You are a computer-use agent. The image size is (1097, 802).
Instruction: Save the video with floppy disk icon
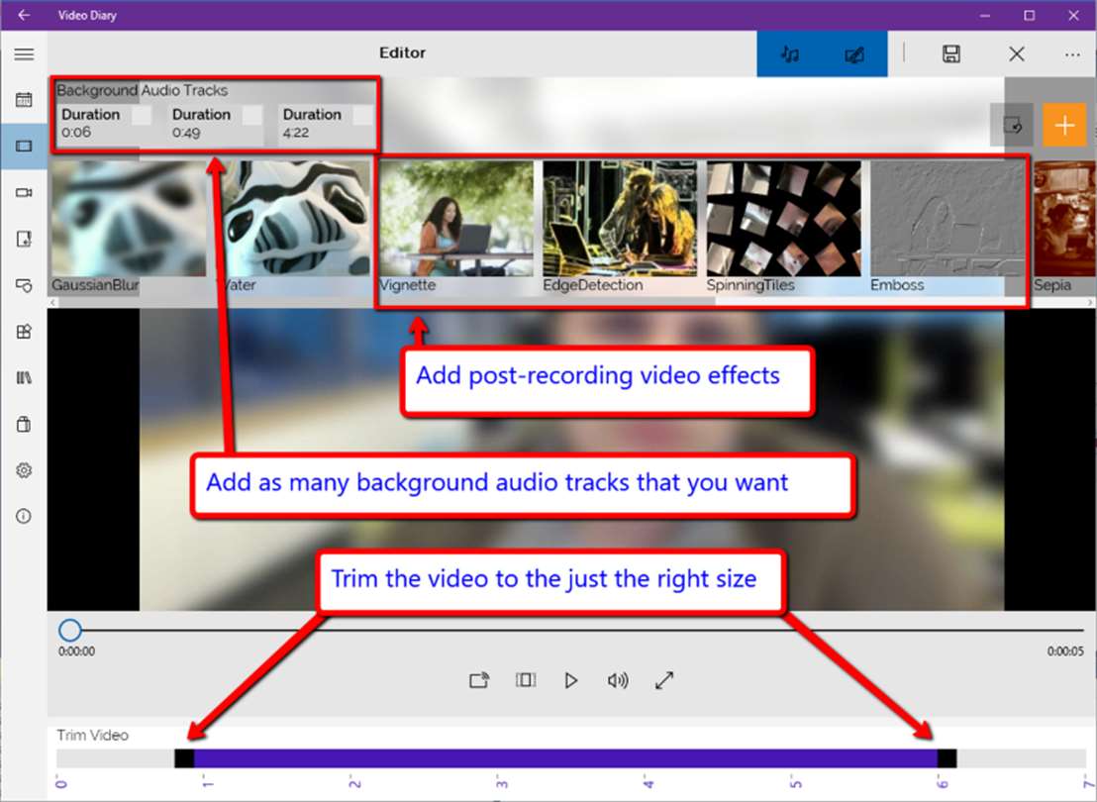950,53
